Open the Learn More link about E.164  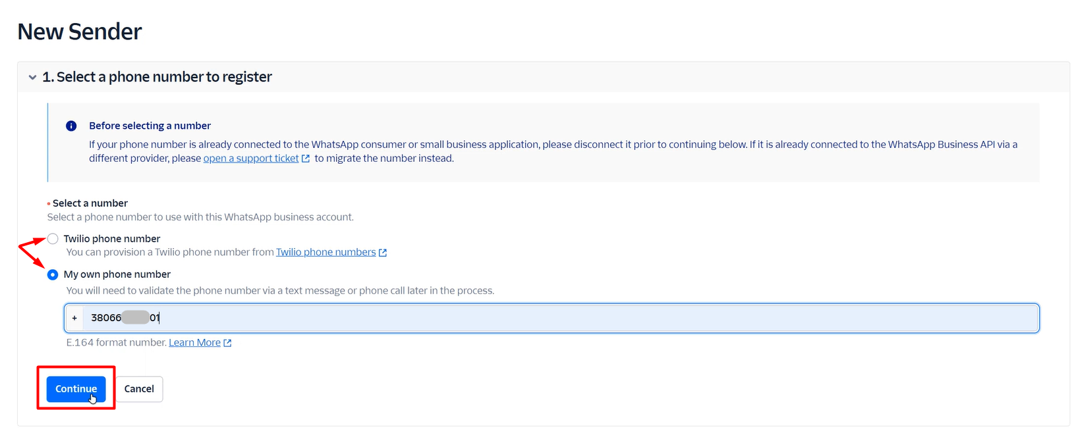click(x=194, y=343)
